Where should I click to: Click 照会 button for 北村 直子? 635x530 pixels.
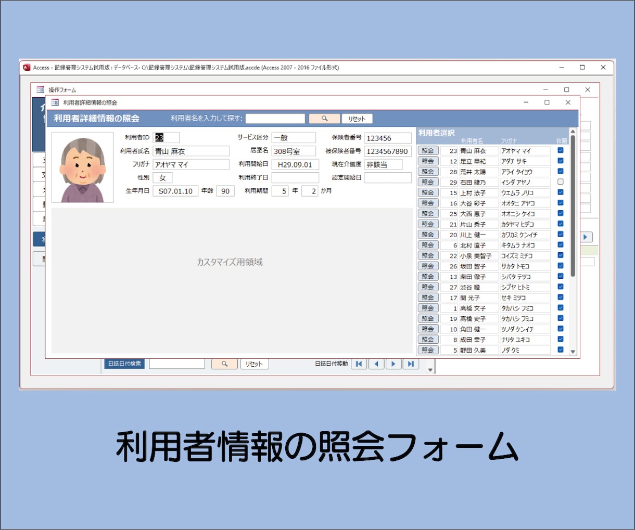(x=428, y=245)
